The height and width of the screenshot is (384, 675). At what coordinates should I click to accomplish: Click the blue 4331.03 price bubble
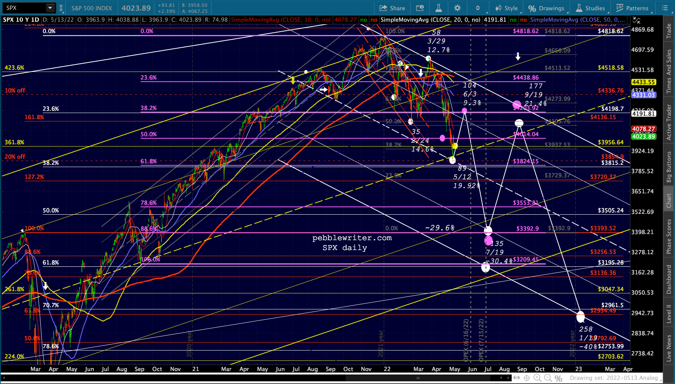(643, 95)
